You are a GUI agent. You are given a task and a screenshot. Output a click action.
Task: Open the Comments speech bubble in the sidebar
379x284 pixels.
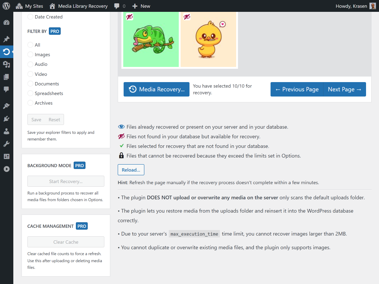point(6,90)
